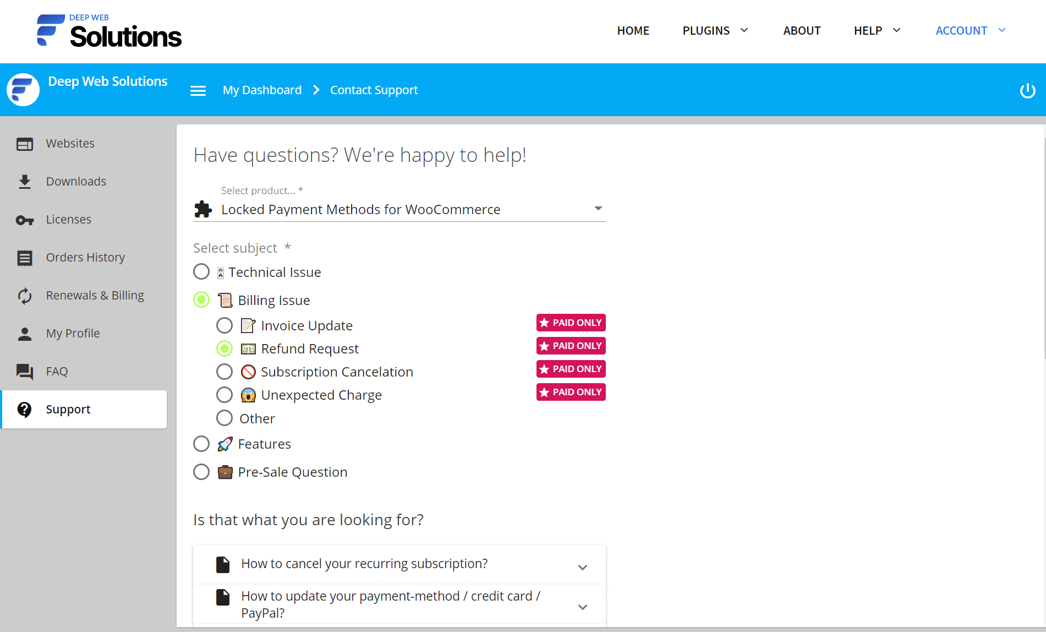This screenshot has height=632, width=1046.
Task: Select the Technical Issue radio button
Action: [201, 272]
